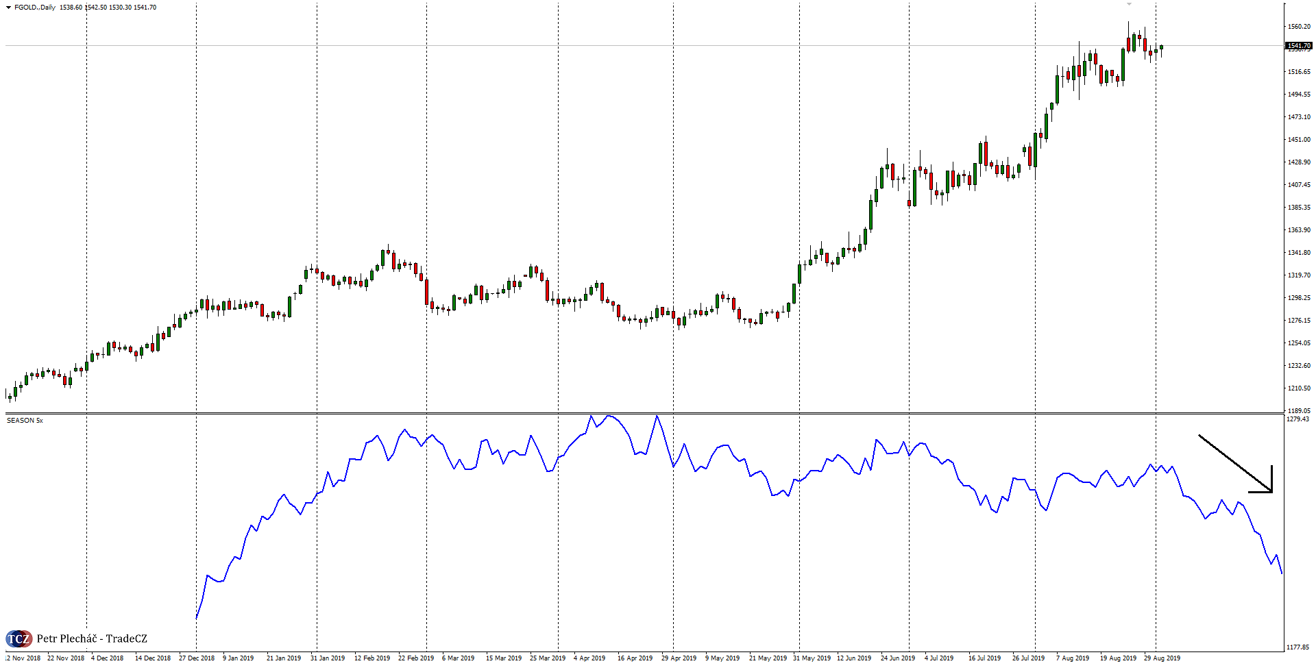This screenshot has width=1316, height=670.
Task: Click the 27 Dec 2018 date label
Action: (x=196, y=658)
